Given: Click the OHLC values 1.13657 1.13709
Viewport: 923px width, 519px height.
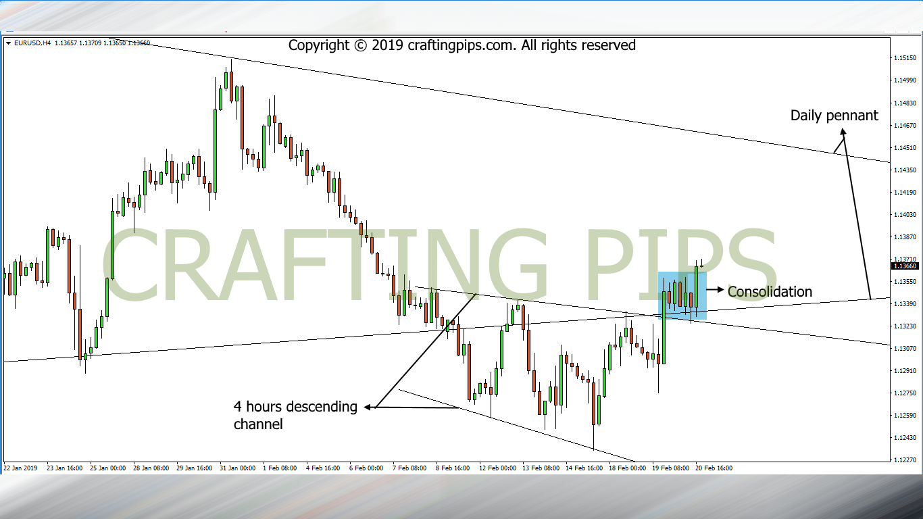Looking at the screenshot, I should click(x=76, y=43).
